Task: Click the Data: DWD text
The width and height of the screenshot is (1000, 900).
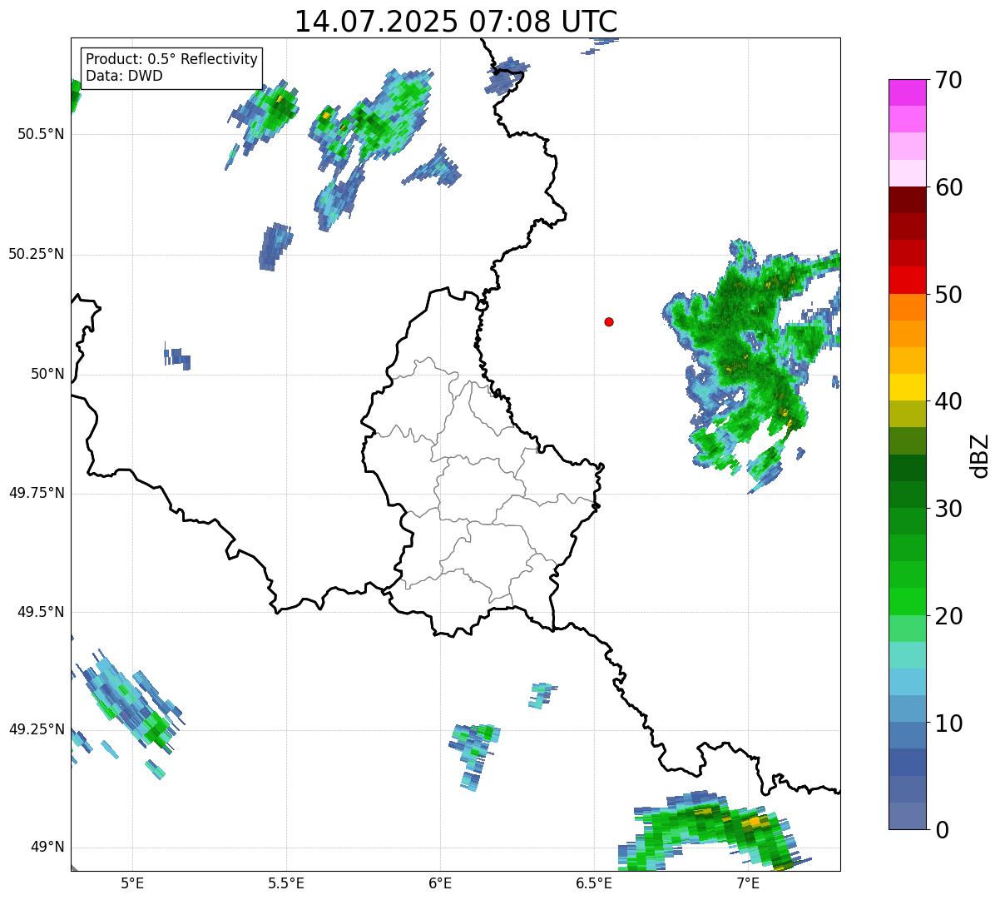Action: pyautogui.click(x=124, y=76)
